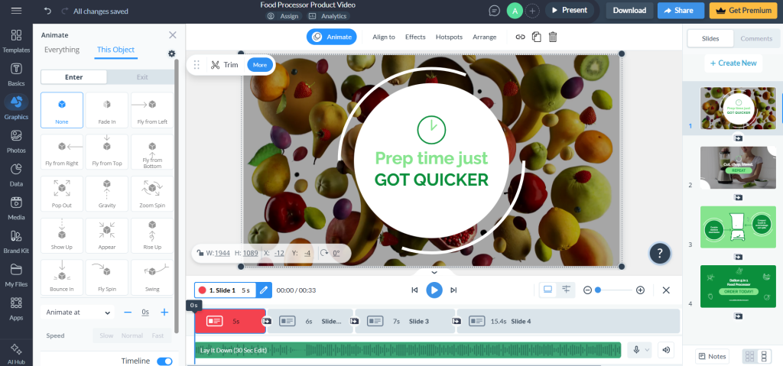Screen dimensions: 783x366
Task: Switch to Comments tab
Action: (x=756, y=38)
